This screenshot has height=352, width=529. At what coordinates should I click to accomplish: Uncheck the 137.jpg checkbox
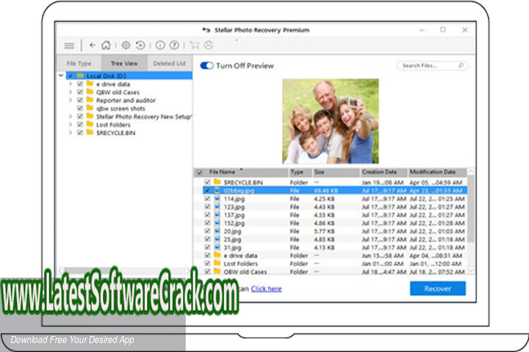(x=207, y=215)
